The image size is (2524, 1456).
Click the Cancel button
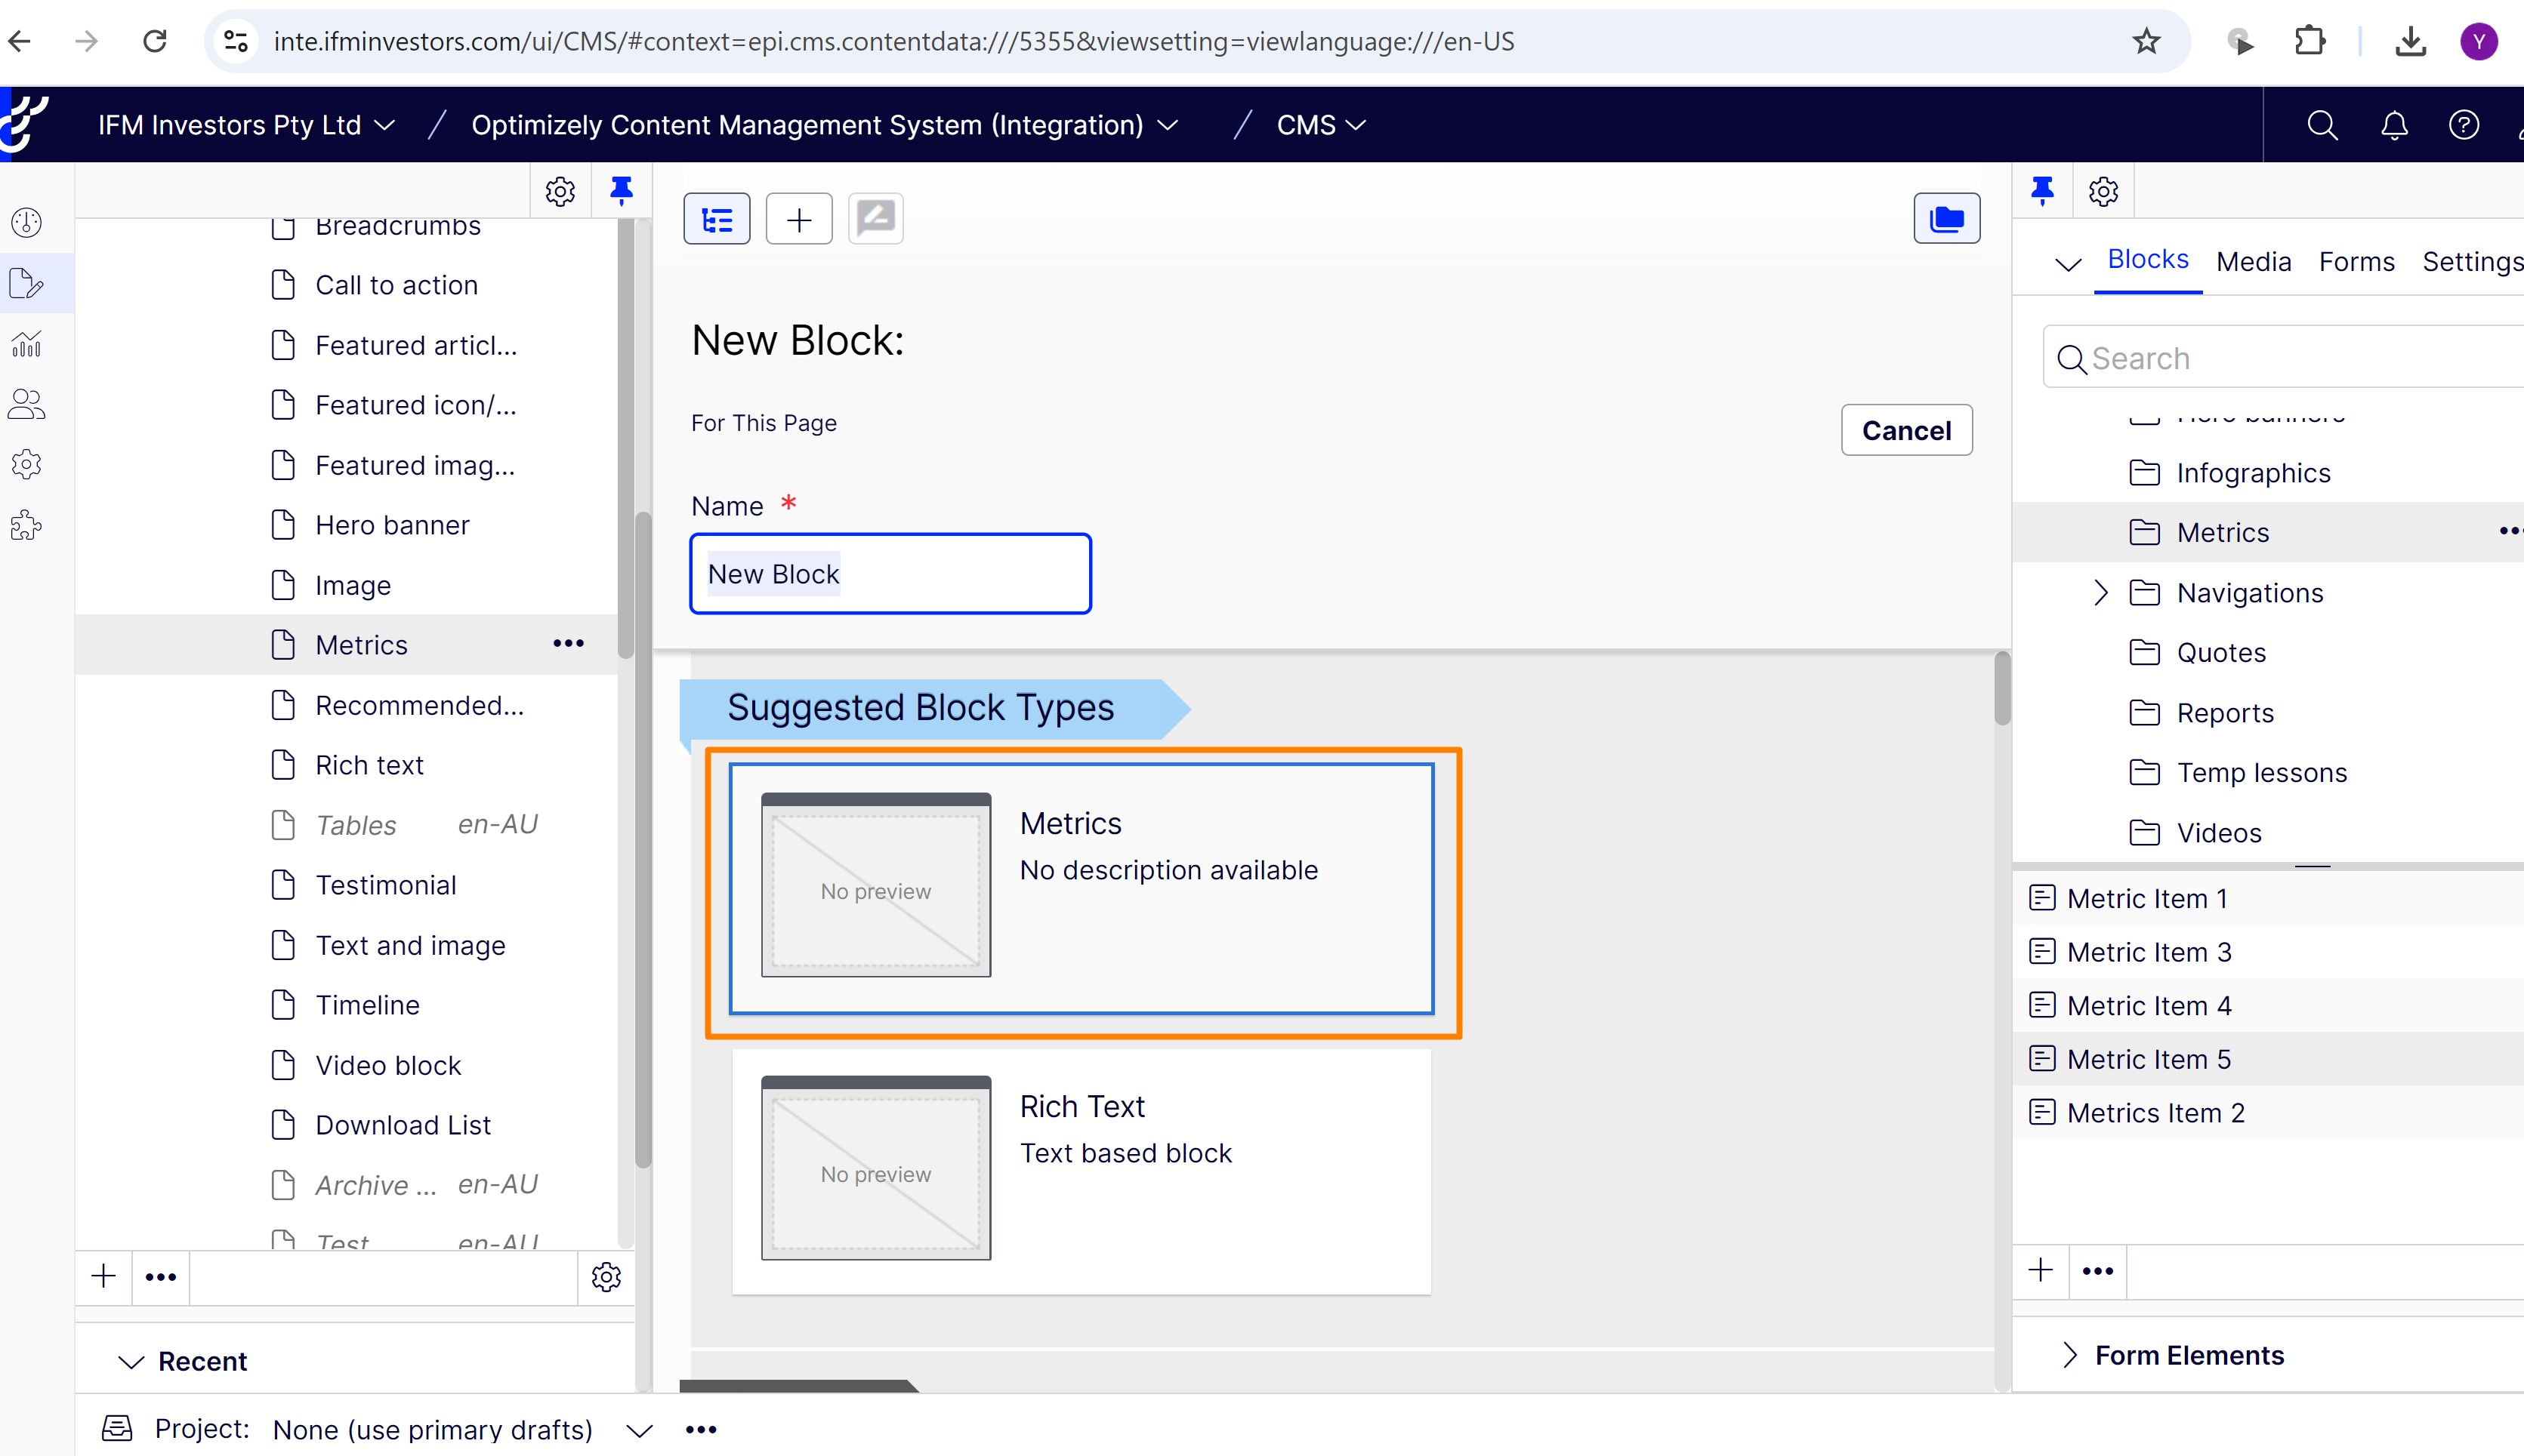tap(1905, 430)
